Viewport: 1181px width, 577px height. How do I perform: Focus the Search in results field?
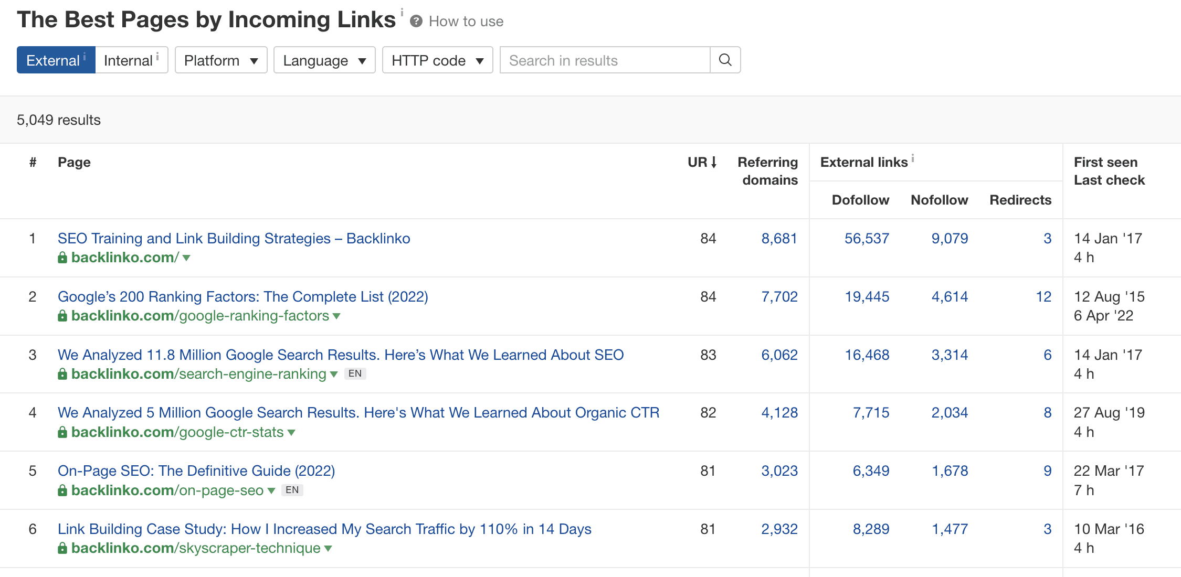605,60
